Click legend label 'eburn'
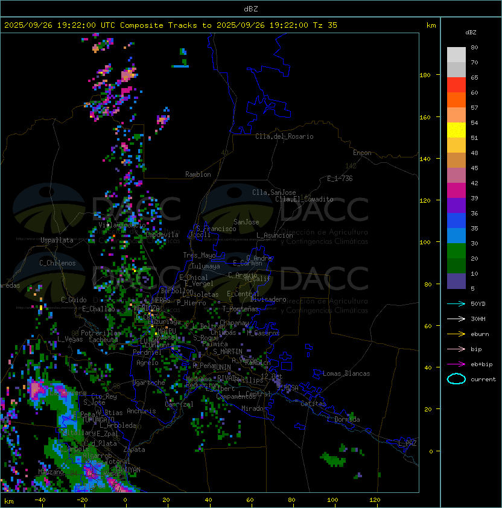 click(x=480, y=334)
